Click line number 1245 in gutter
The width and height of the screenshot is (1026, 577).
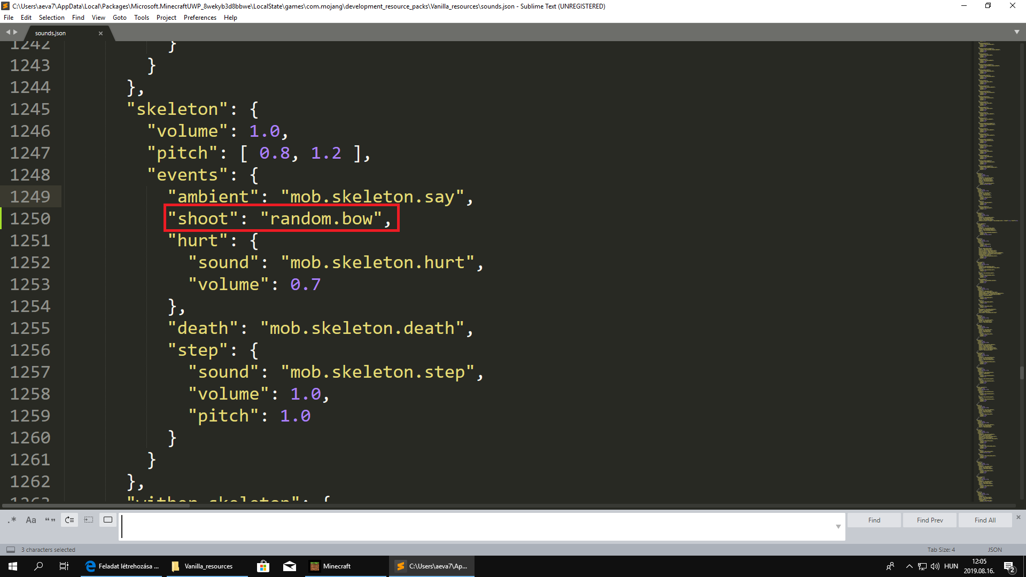(30, 109)
